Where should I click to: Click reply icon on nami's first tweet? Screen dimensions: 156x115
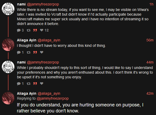coord(19,30)
